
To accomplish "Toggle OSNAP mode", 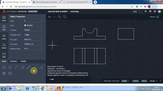I will pos(124,81).
